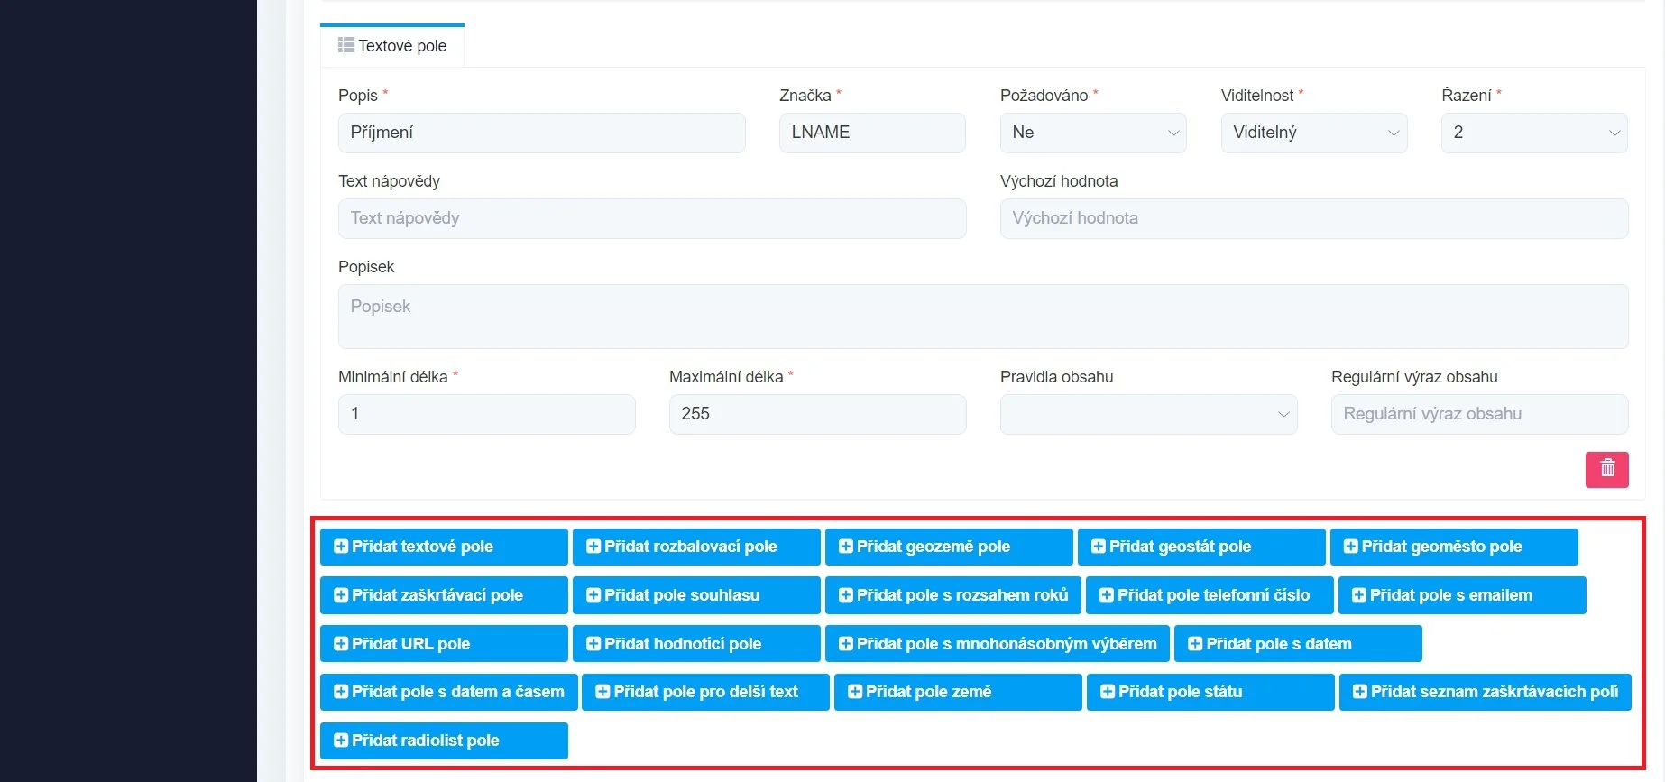Open the Řazení dropdown

pyautogui.click(x=1533, y=133)
